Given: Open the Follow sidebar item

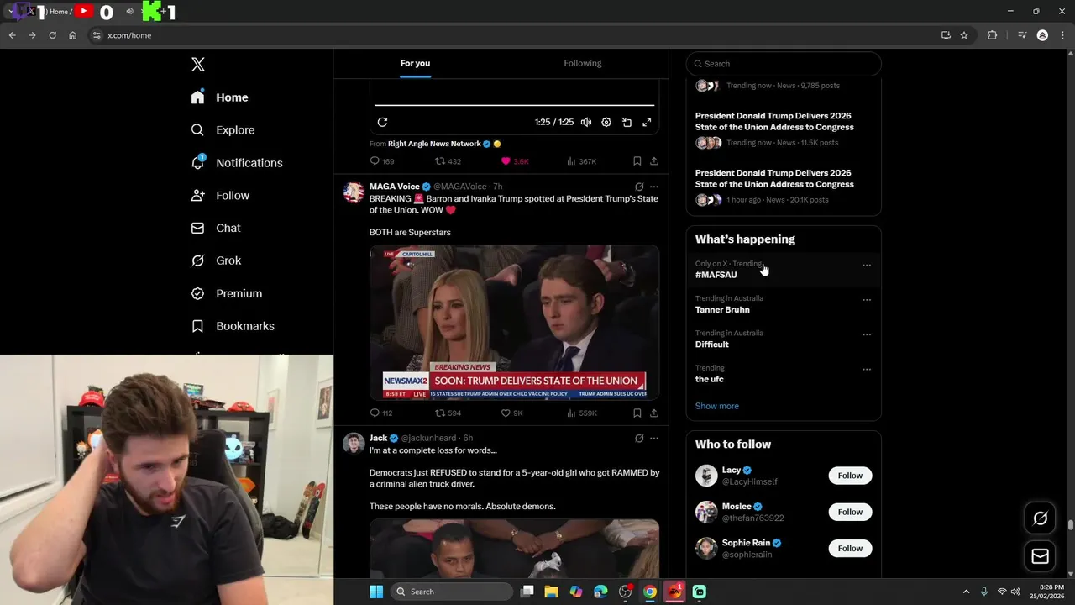Looking at the screenshot, I should coord(221,196).
